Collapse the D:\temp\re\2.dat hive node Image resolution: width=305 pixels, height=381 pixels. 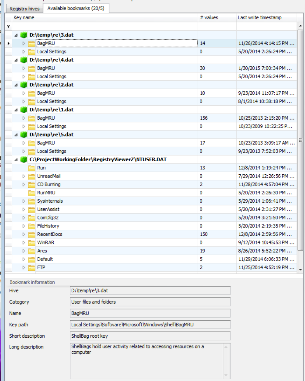pos(16,85)
